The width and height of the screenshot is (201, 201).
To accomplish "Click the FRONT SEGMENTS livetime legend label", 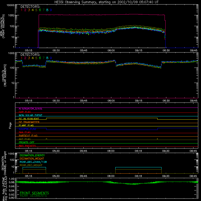I will [34, 193].
